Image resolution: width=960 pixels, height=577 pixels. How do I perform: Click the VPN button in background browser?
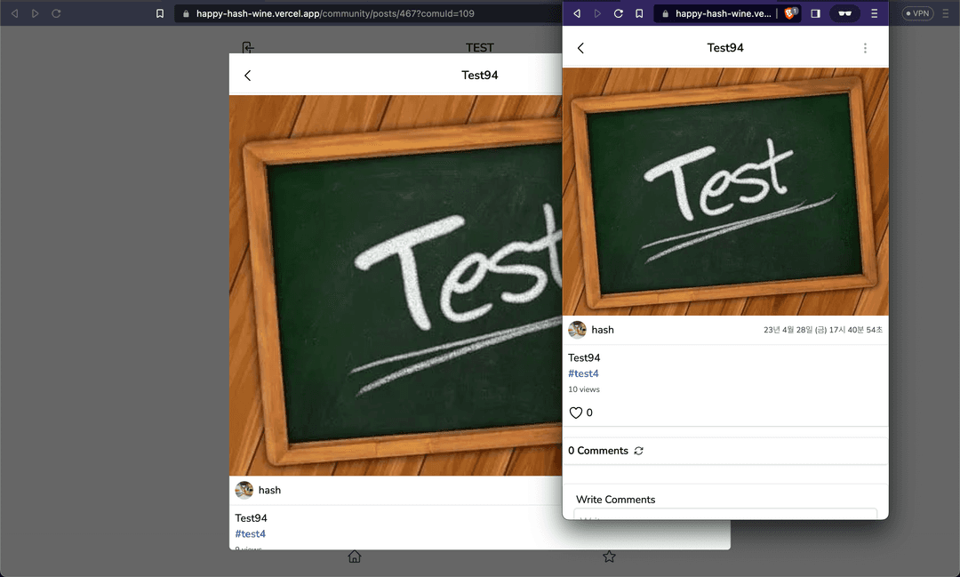(917, 13)
